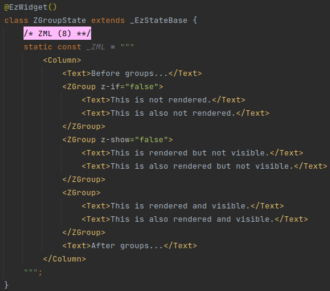Place cursor on the _ZML constant name
Viewport: 330px width, 291px height.
[95, 47]
